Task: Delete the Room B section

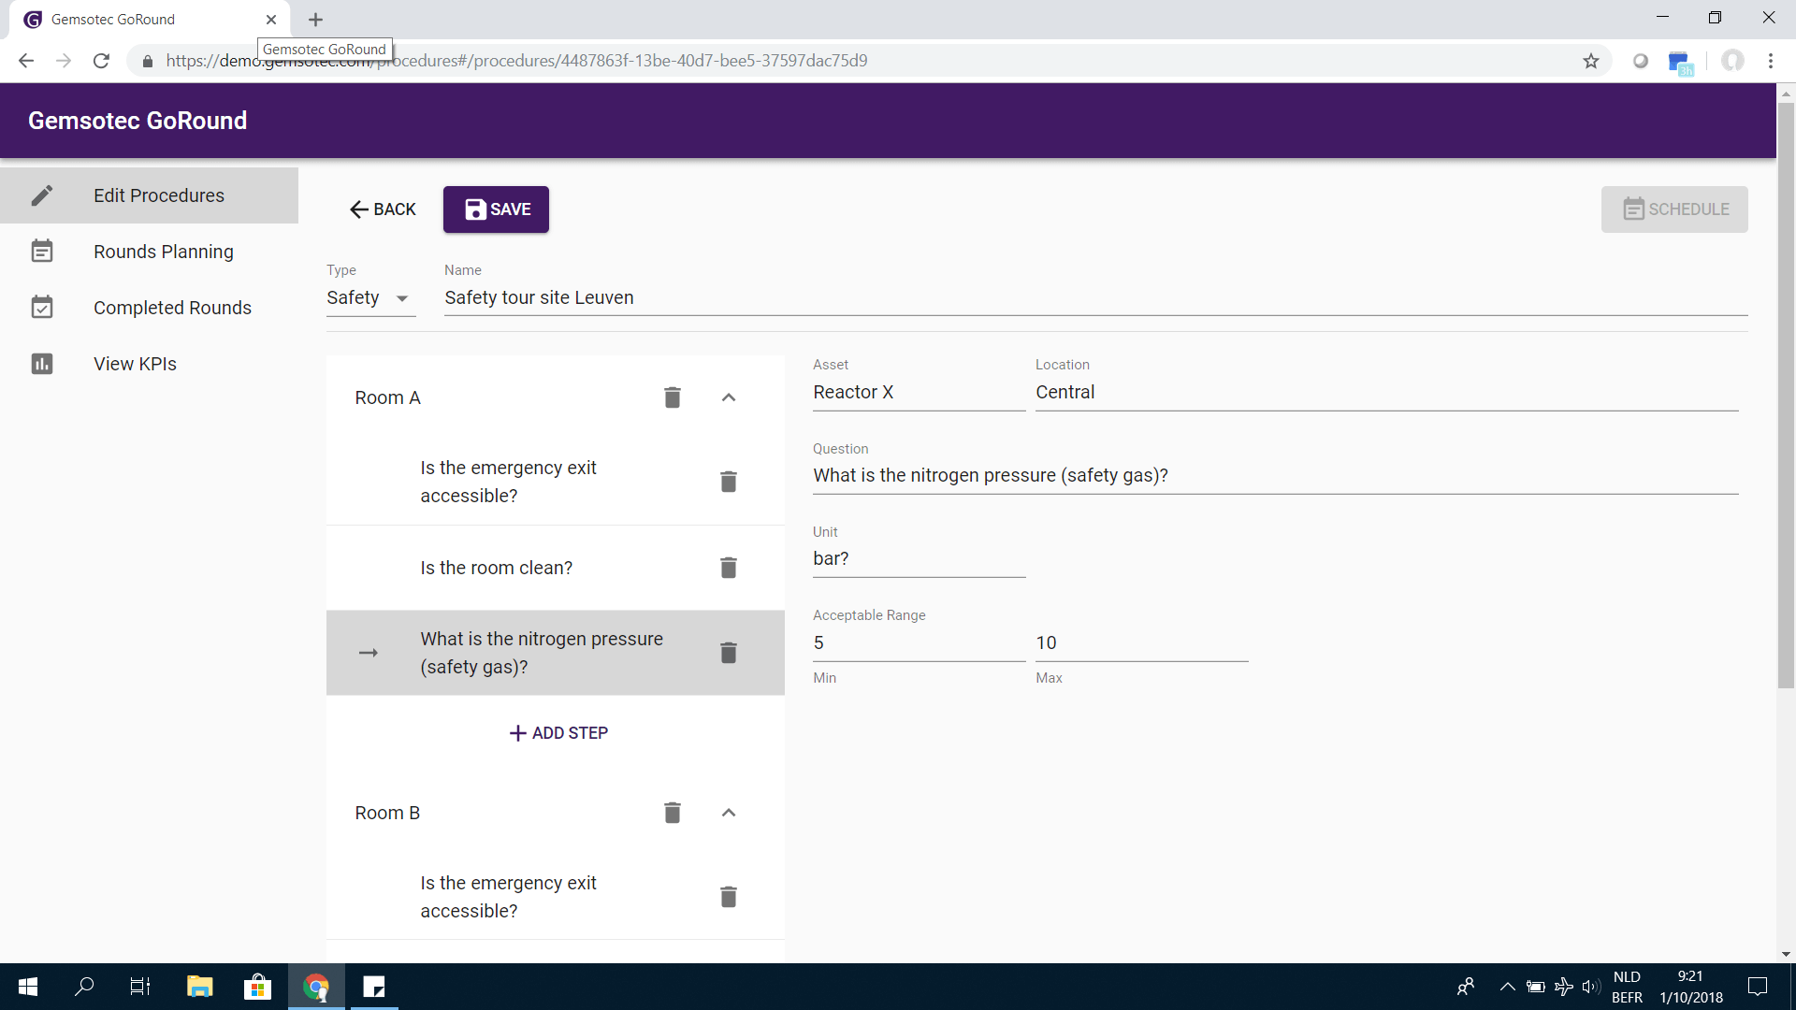Action: pos(672,813)
